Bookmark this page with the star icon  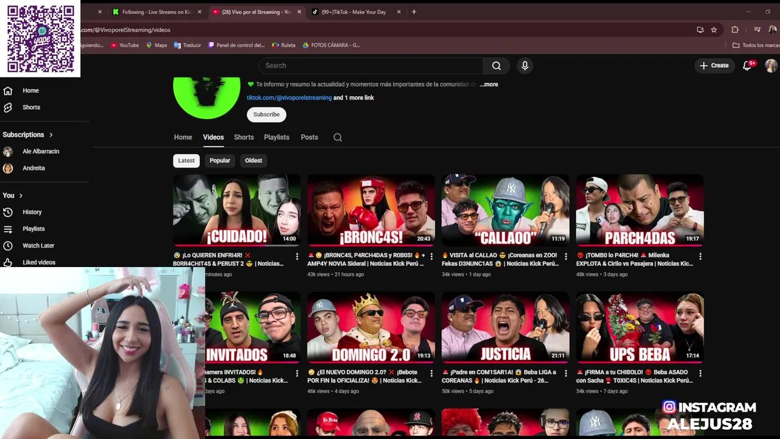pyautogui.click(x=714, y=30)
